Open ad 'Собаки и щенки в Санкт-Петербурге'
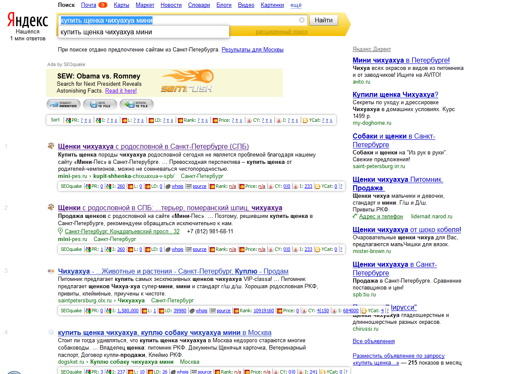Viewport: 519px width, 374px height. coord(394,140)
